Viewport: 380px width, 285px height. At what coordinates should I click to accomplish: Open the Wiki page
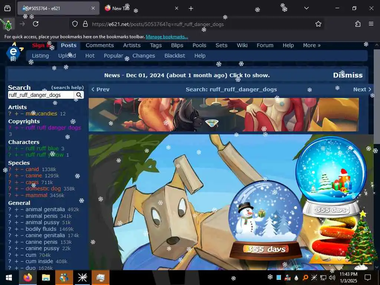(242, 45)
